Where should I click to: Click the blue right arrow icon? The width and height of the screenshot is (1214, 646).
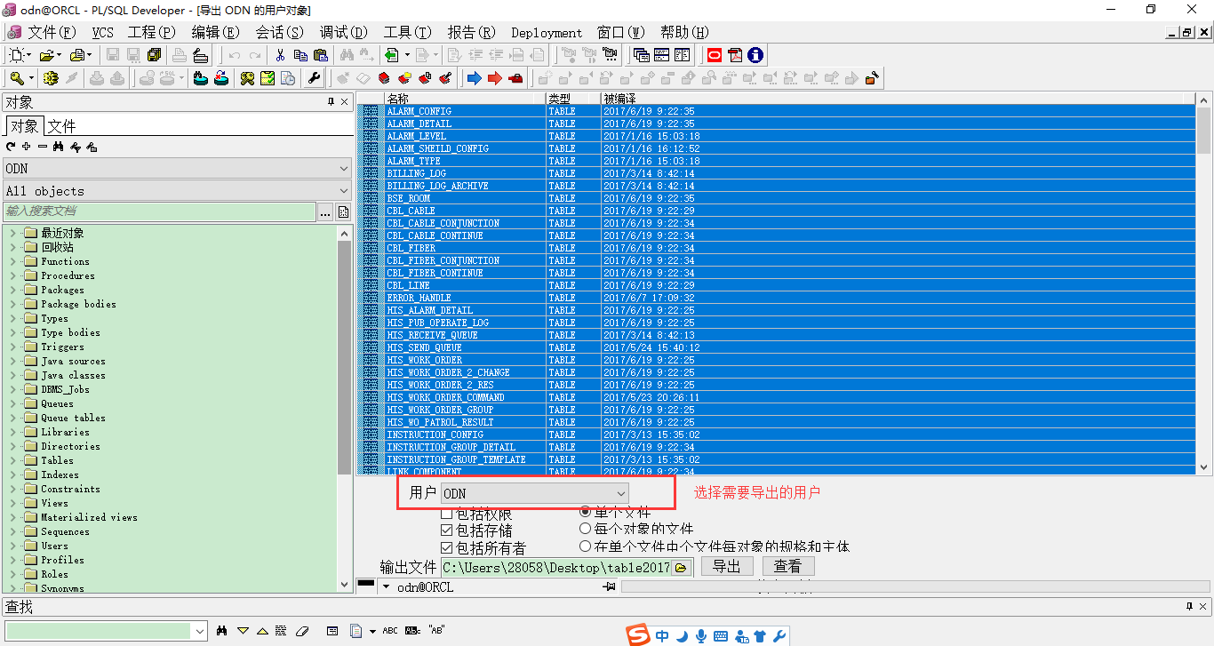tap(474, 78)
